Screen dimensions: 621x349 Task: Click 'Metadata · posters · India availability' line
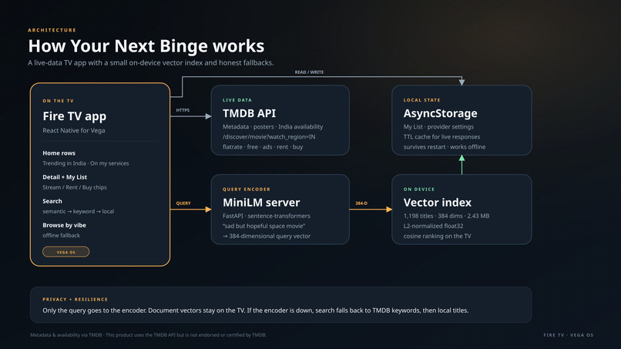pos(273,127)
